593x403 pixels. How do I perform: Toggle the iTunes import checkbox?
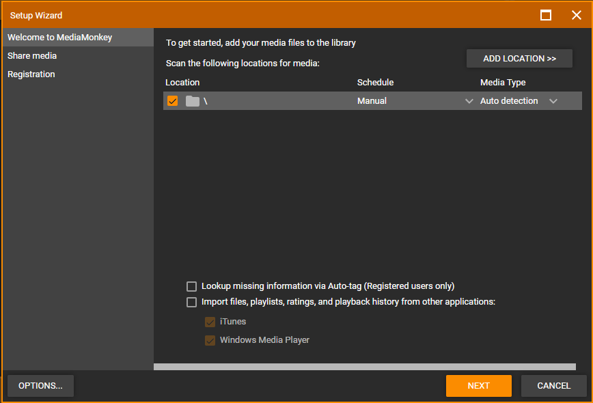click(210, 322)
